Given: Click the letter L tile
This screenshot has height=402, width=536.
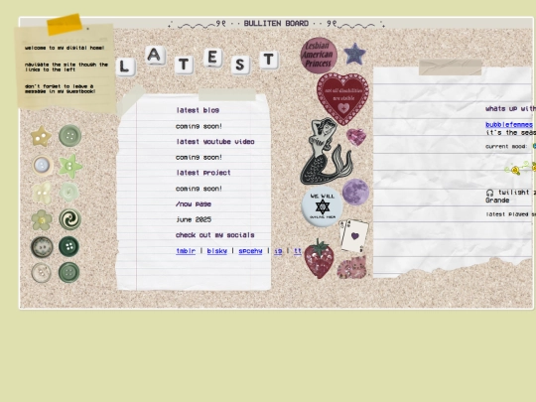Looking at the screenshot, I should point(125,67).
